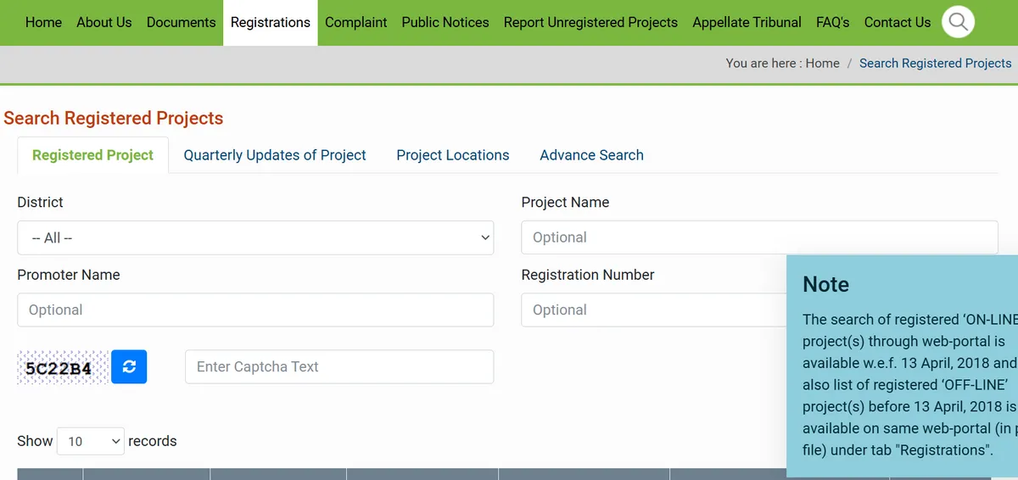
Task: Open the Registrations menu
Action: (270, 23)
